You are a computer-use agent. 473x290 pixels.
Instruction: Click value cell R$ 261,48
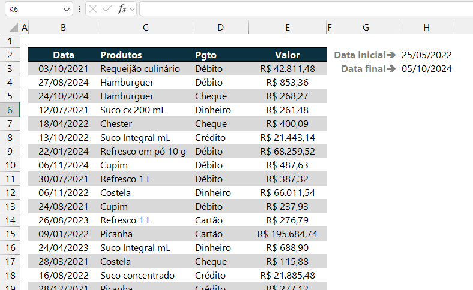tap(288, 110)
